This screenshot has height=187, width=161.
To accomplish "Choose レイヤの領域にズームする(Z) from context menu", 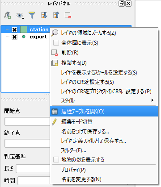I will [x=104, y=33].
